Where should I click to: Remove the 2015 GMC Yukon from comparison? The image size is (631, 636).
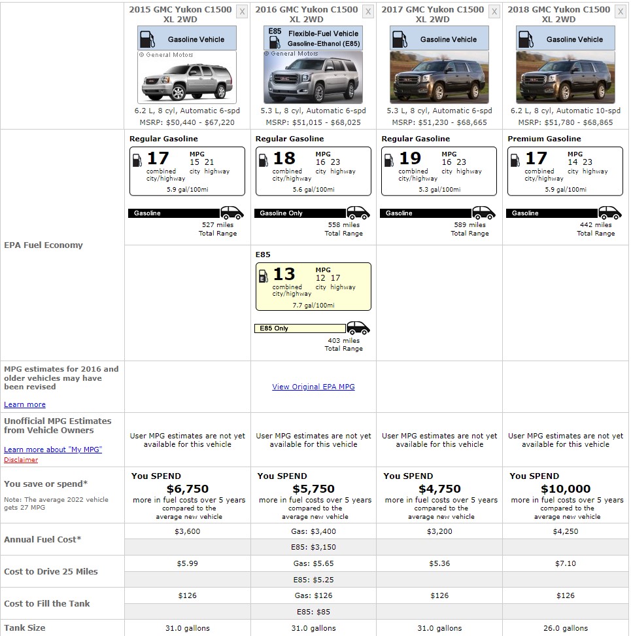[x=242, y=11]
